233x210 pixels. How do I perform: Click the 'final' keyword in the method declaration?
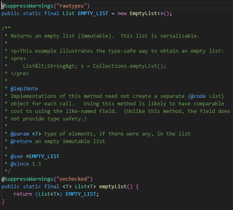[52, 186]
